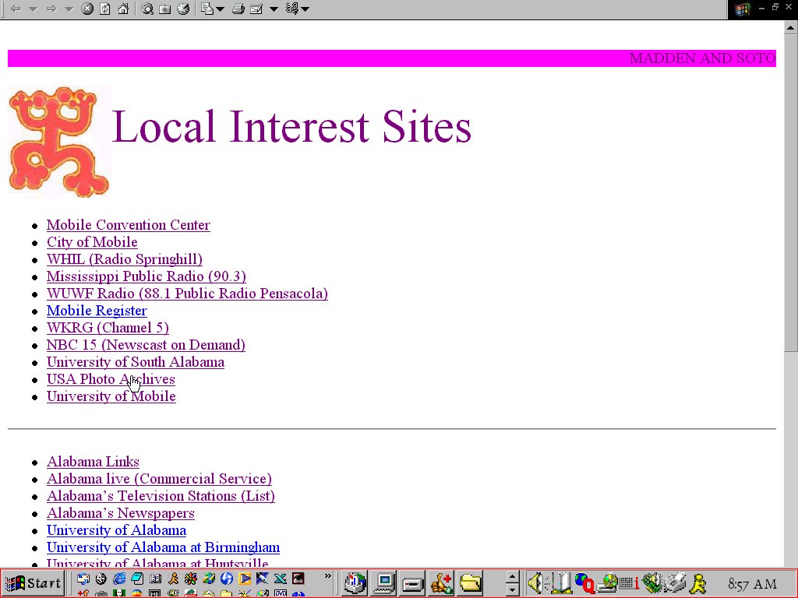Go to the Home page icon

coord(122,9)
